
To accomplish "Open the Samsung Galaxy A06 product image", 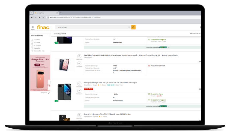I will point(64,65).
